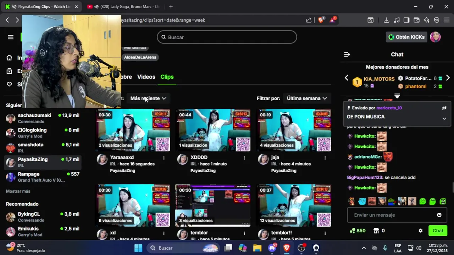Go back with browser back arrow
This screenshot has height=255, width=454.
(x=7, y=20)
